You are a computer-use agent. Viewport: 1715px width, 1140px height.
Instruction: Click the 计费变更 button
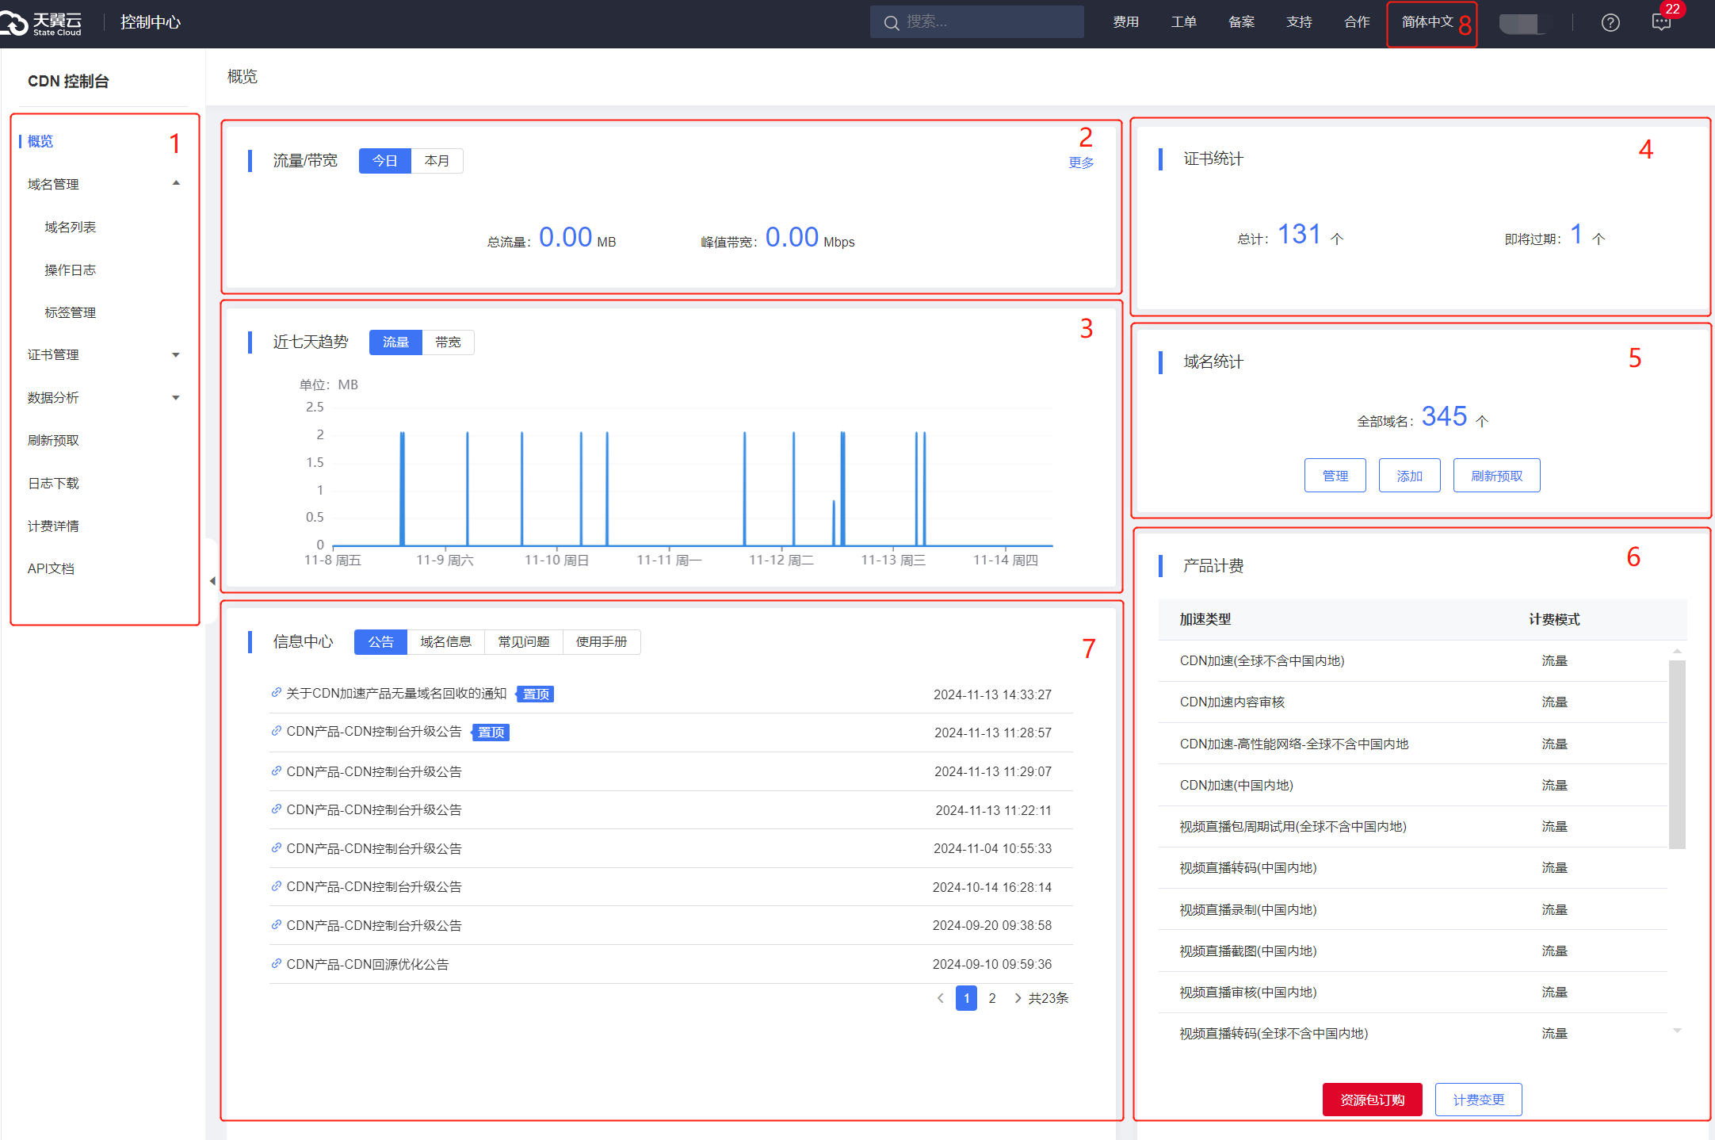click(x=1479, y=1100)
